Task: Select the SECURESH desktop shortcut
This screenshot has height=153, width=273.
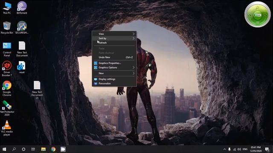Action: [22, 28]
